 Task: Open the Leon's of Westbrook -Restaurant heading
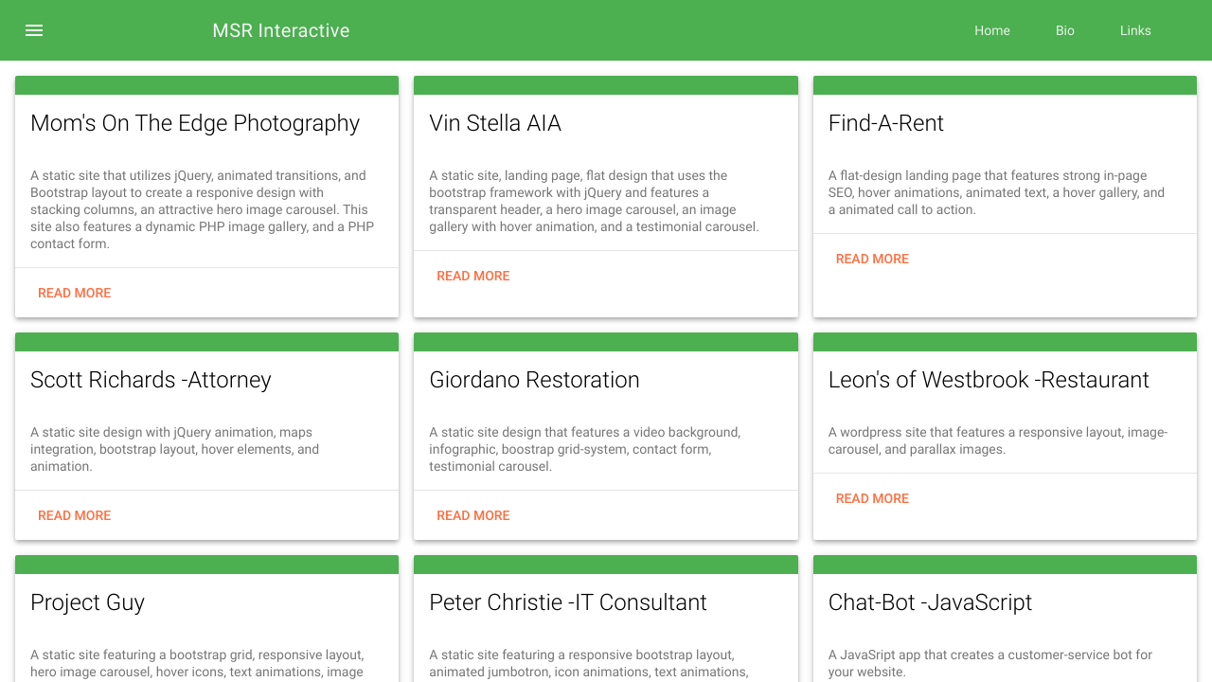(989, 379)
